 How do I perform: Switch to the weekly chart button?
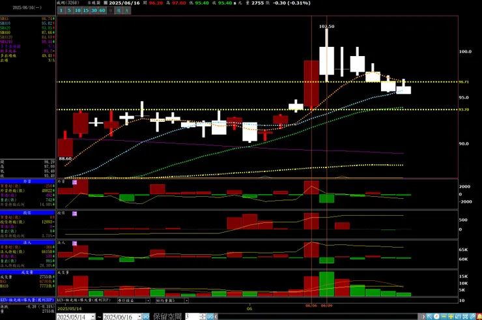point(119,10)
